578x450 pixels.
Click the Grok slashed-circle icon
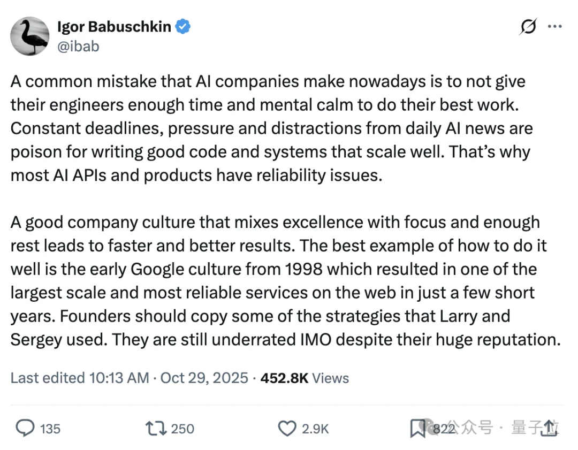coord(528,27)
